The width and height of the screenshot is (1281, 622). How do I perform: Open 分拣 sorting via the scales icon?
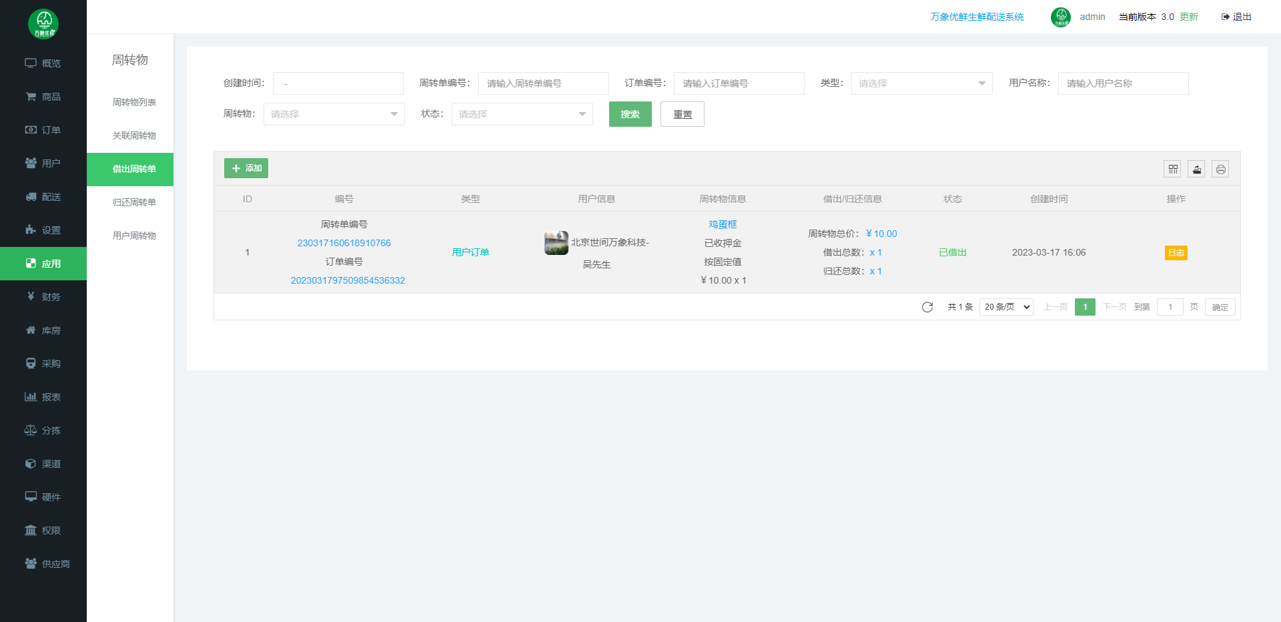[31, 430]
